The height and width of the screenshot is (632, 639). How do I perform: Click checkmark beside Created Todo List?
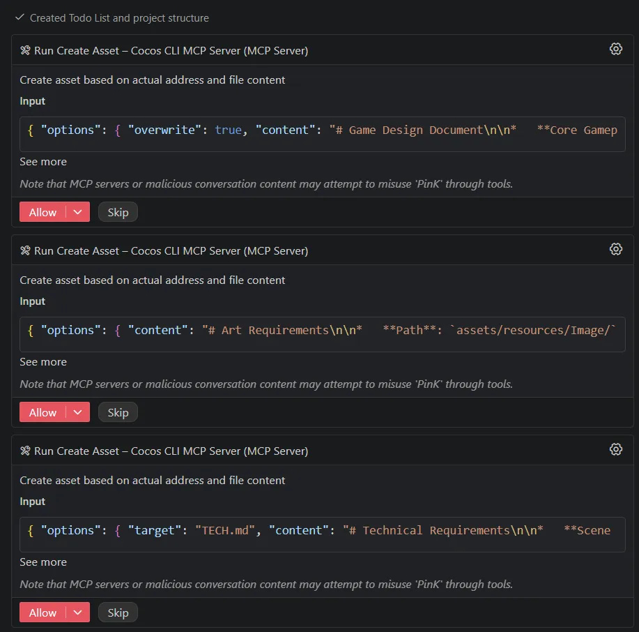click(20, 17)
